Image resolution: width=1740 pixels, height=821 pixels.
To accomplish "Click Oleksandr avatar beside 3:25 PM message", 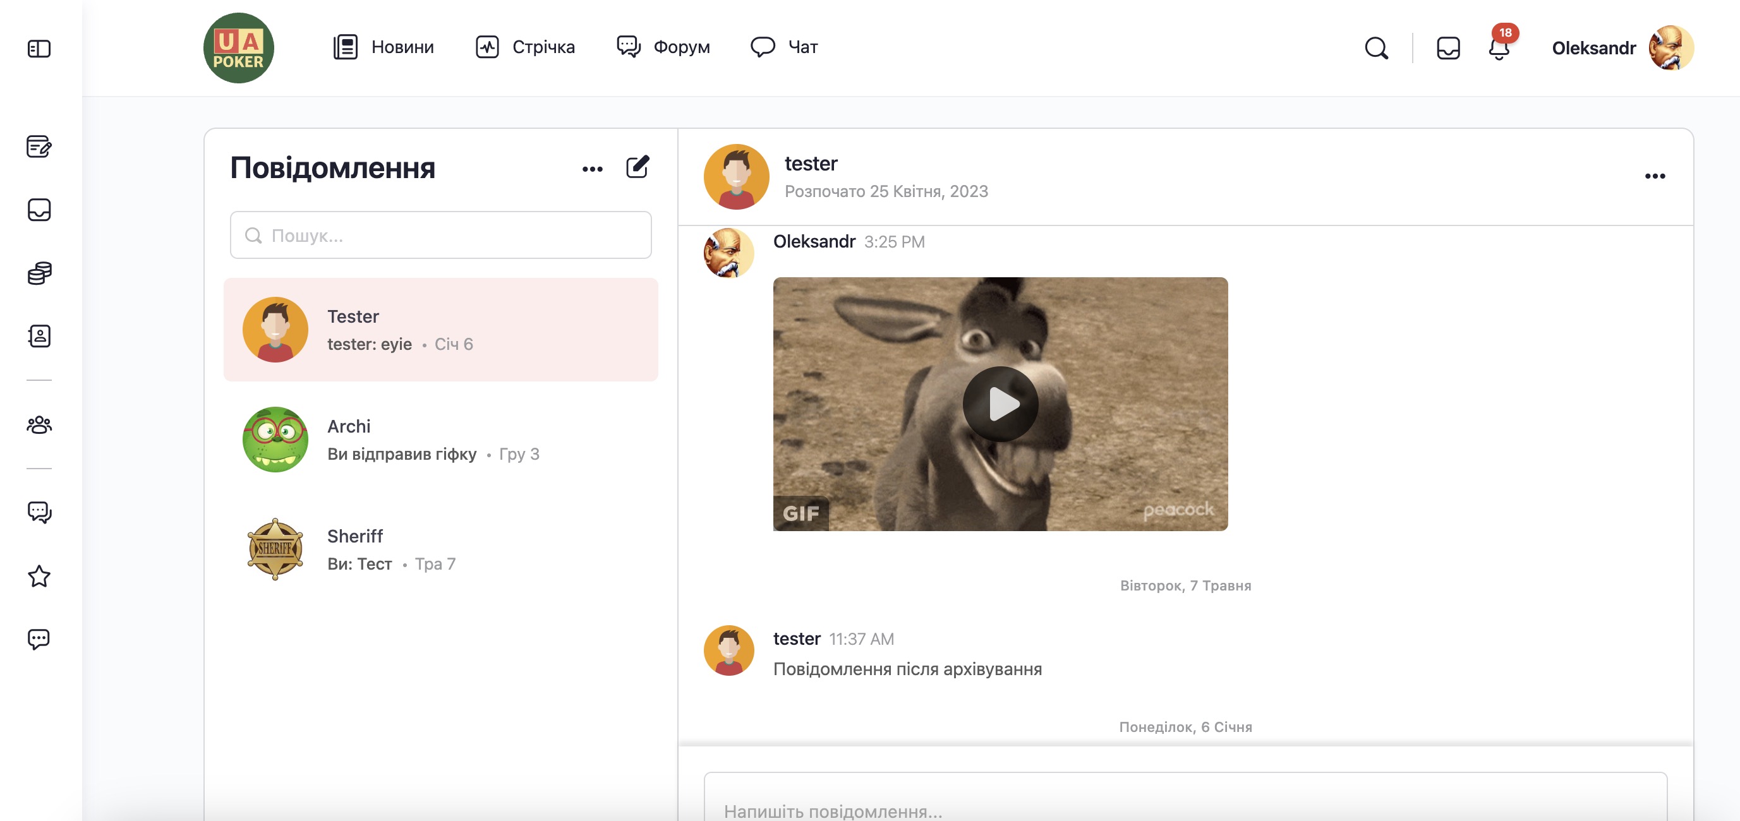I will (728, 253).
